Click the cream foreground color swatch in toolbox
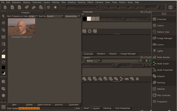Viewport: 177px width, 111px height. tap(3, 56)
